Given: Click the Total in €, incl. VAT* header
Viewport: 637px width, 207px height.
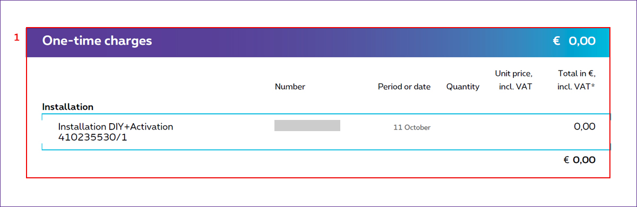Looking at the screenshot, I should coord(576,80).
